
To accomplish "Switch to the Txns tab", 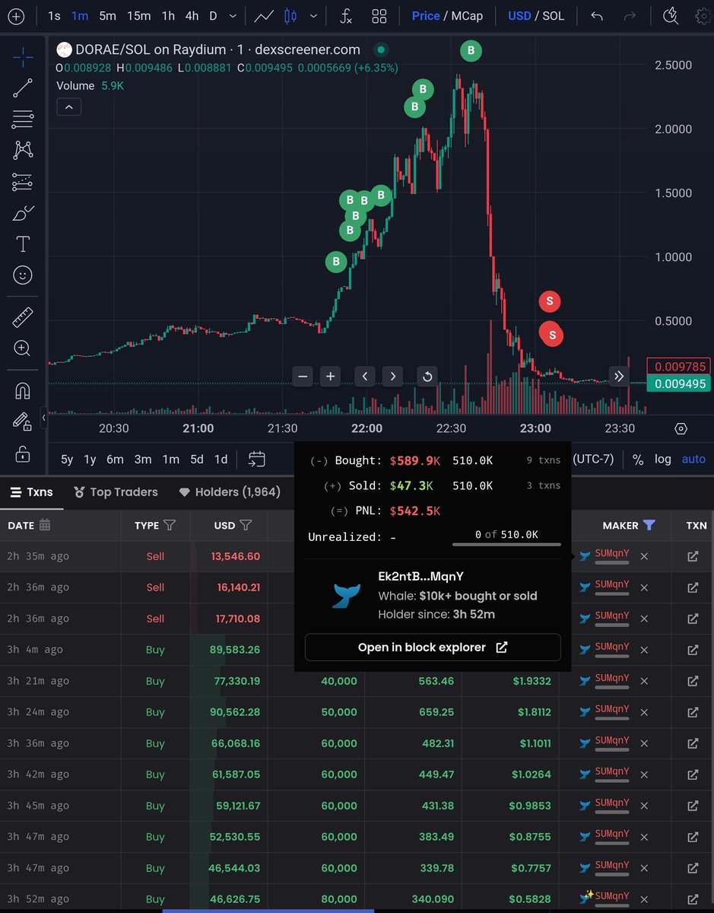I will pyautogui.click(x=31, y=492).
